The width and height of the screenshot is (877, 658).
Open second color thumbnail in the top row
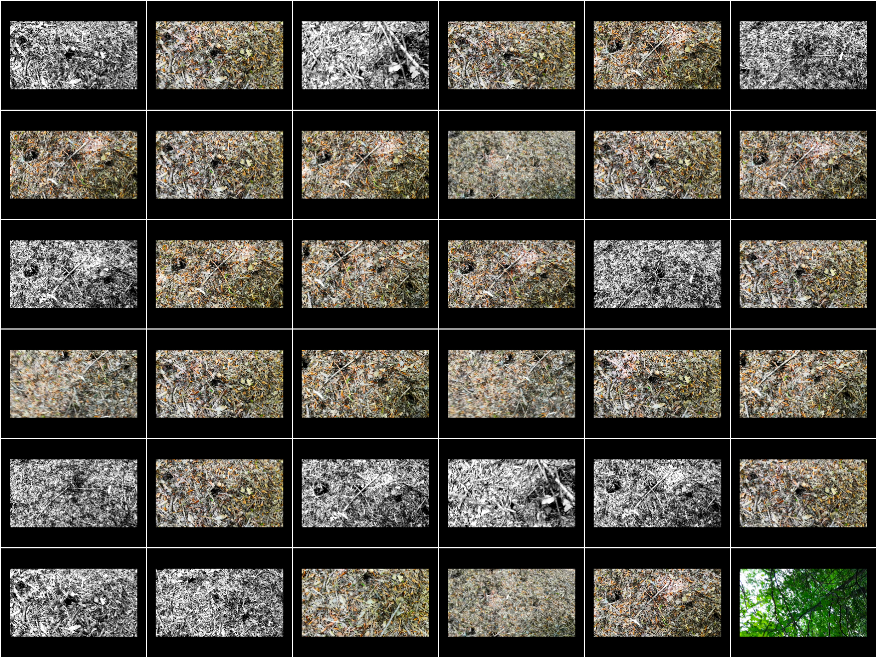511,55
